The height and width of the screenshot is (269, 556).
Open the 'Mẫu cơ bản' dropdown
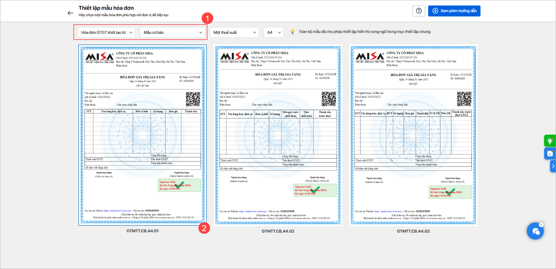173,32
